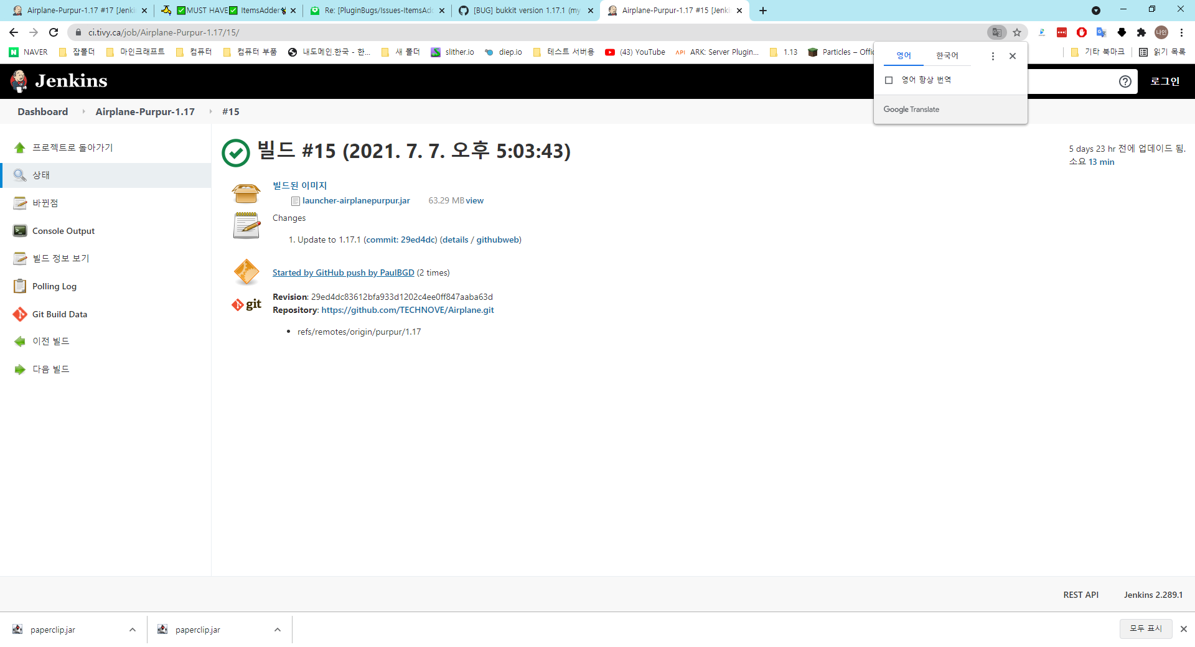Click the 로그인 button
This screenshot has width=1195, height=647.
[1165, 81]
